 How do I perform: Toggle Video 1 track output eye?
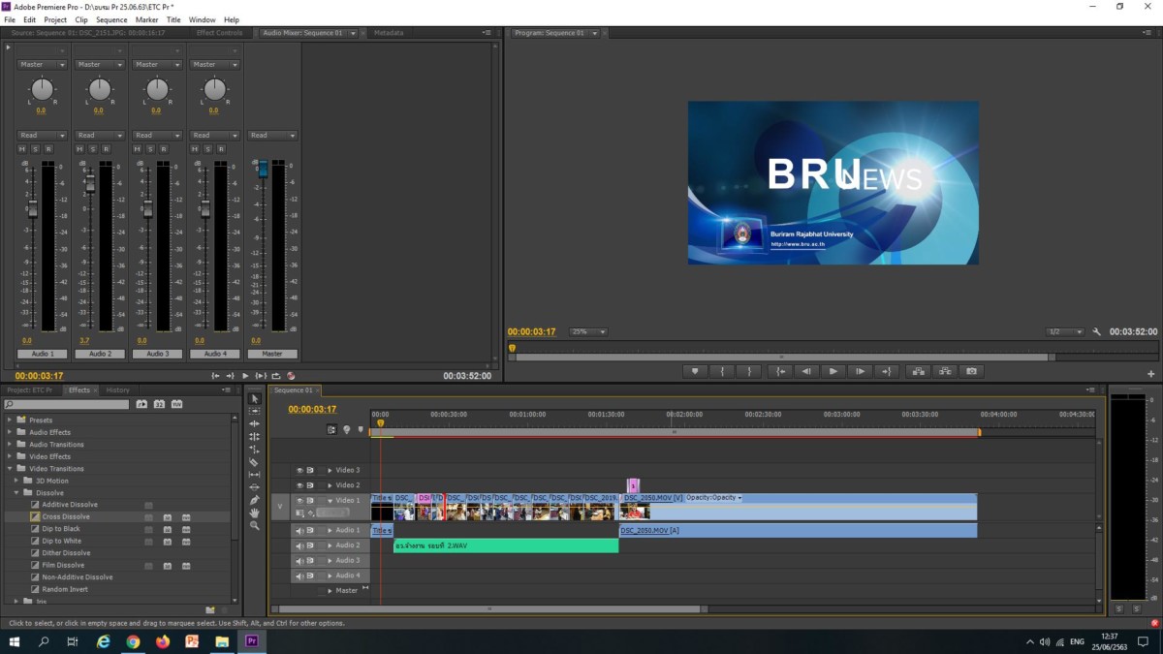pos(299,501)
